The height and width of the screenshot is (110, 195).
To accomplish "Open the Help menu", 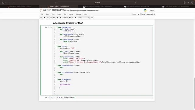I will coord(85,14).
